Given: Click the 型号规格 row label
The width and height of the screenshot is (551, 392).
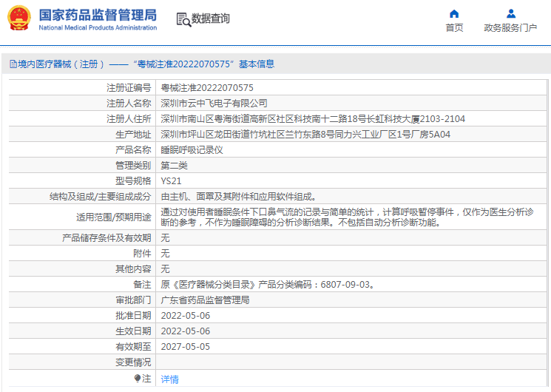Looking at the screenshot, I should pos(133,181).
